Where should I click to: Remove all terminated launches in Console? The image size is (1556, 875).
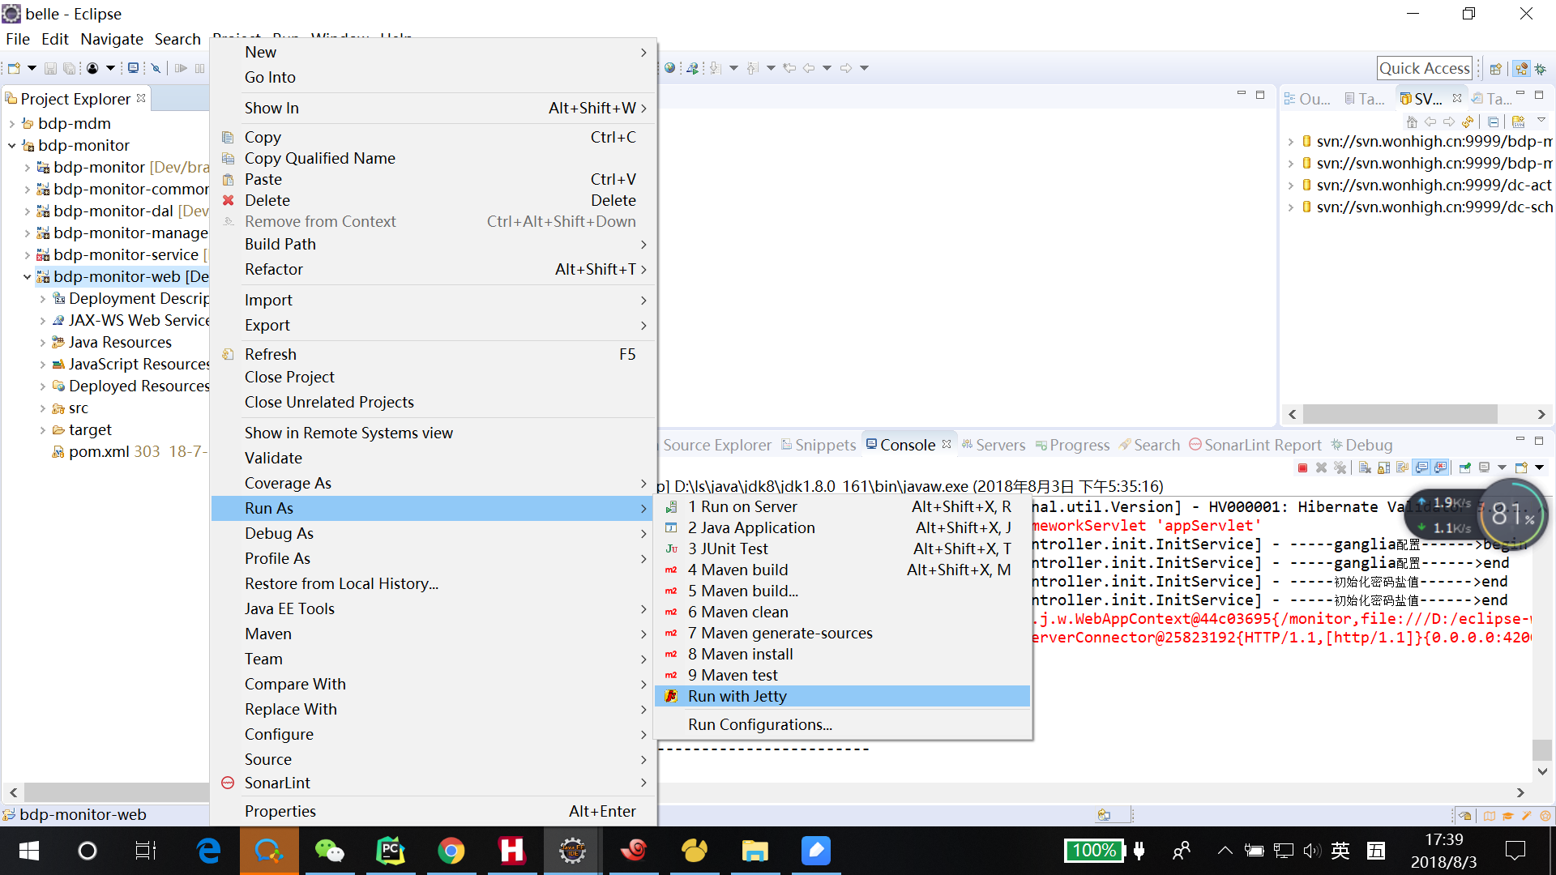pos(1340,468)
